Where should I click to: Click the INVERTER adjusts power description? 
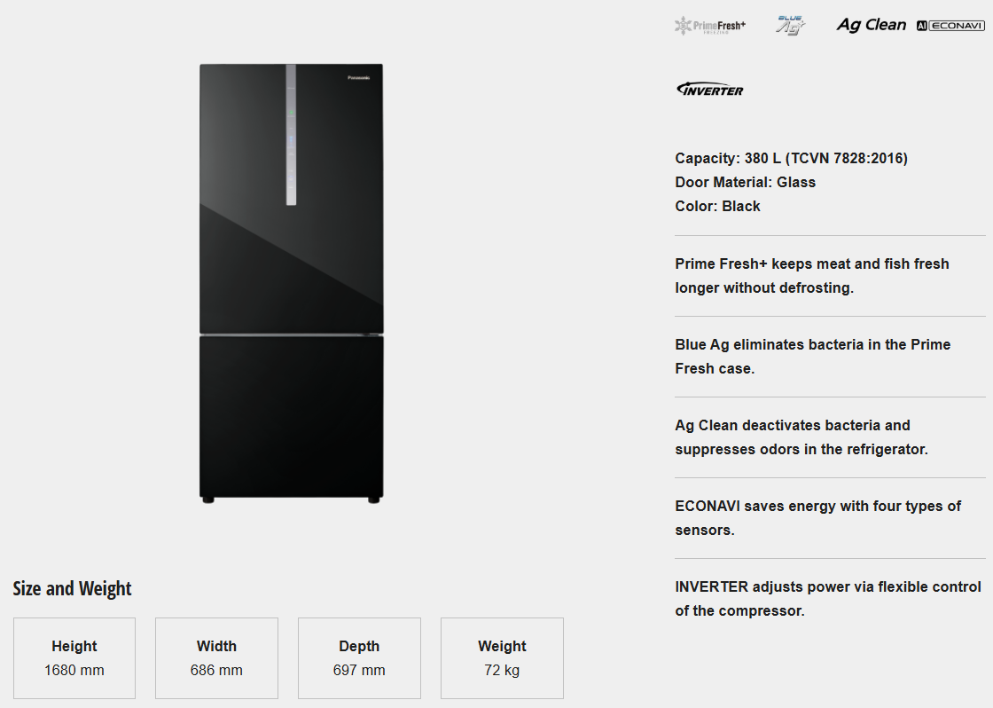[827, 599]
